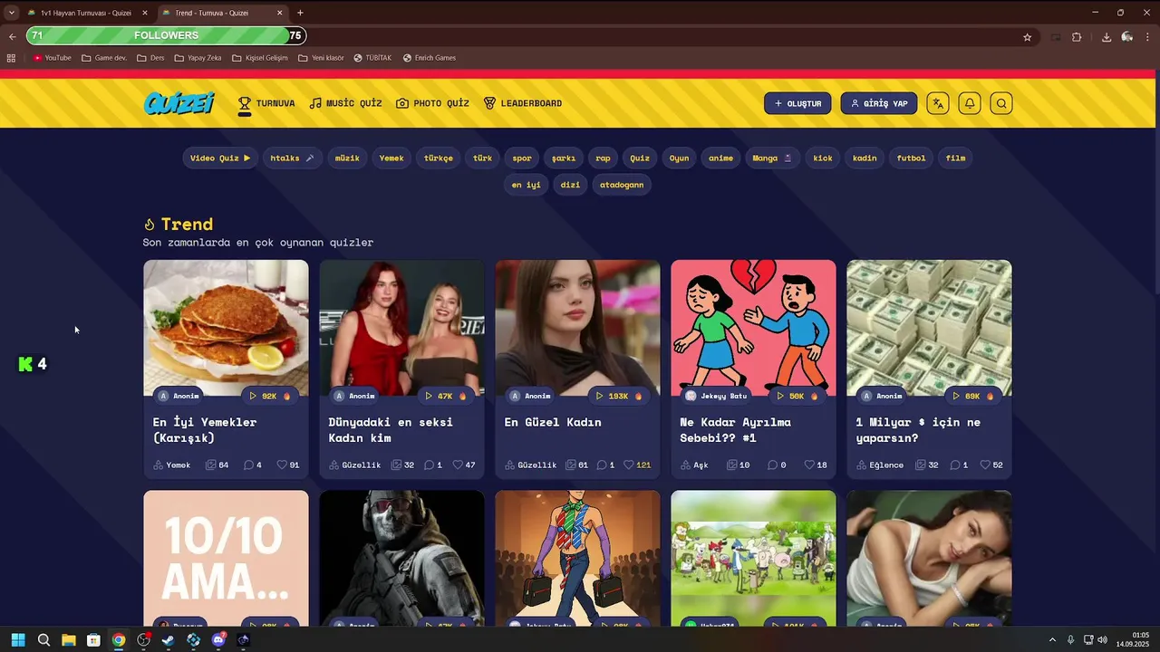1160x652 pixels.
Task: Click Jekeyy Batu author badge
Action: [716, 396]
